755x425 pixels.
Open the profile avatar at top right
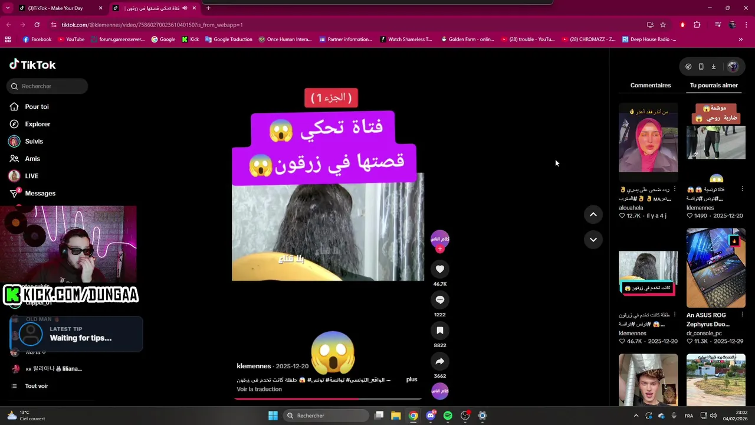click(733, 67)
